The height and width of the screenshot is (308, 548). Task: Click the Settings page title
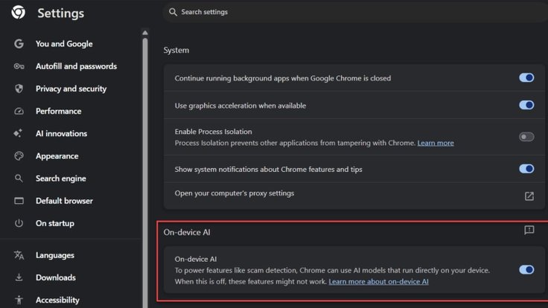pyautogui.click(x=61, y=13)
